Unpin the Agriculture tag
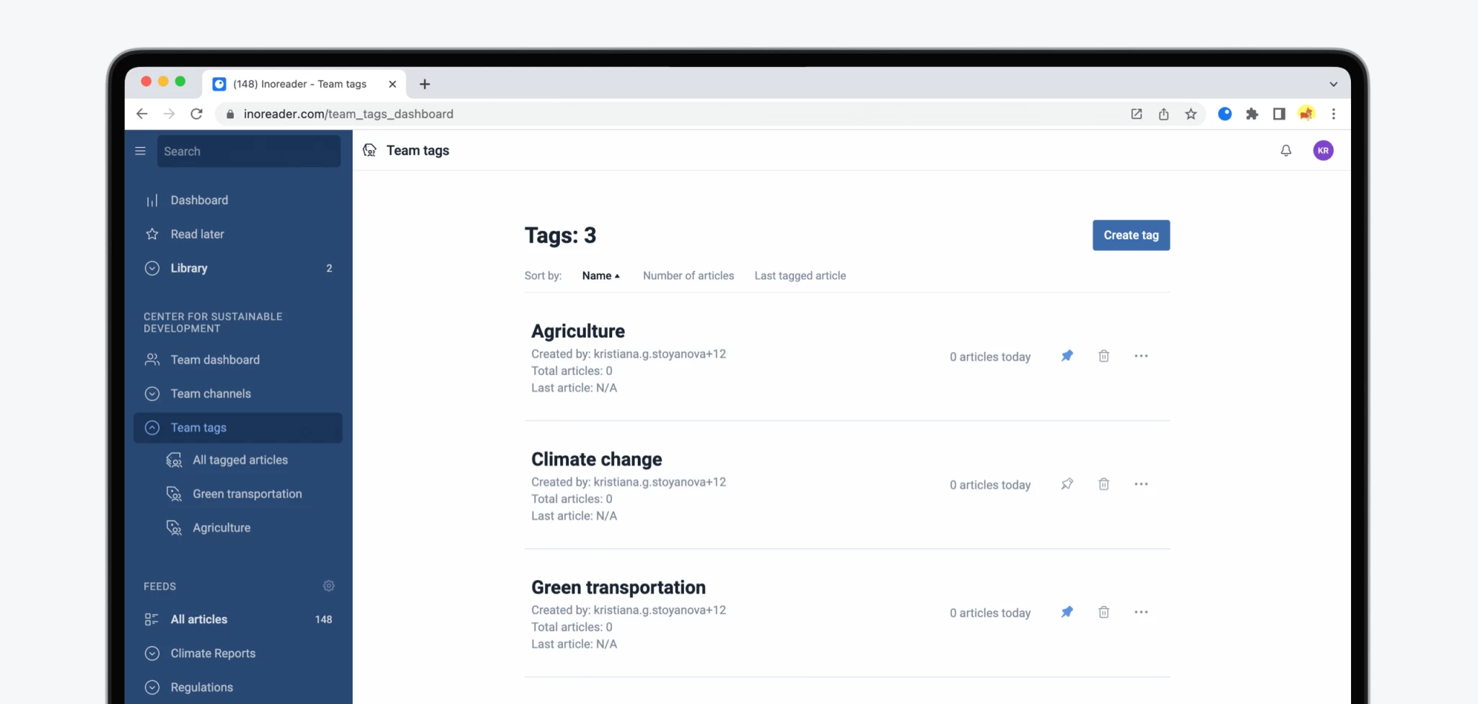 1067,356
